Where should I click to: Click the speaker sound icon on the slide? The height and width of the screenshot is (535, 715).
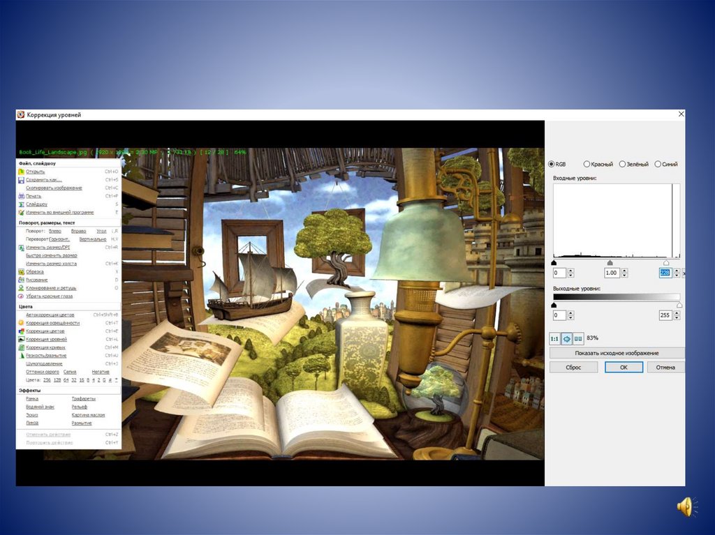point(687,506)
